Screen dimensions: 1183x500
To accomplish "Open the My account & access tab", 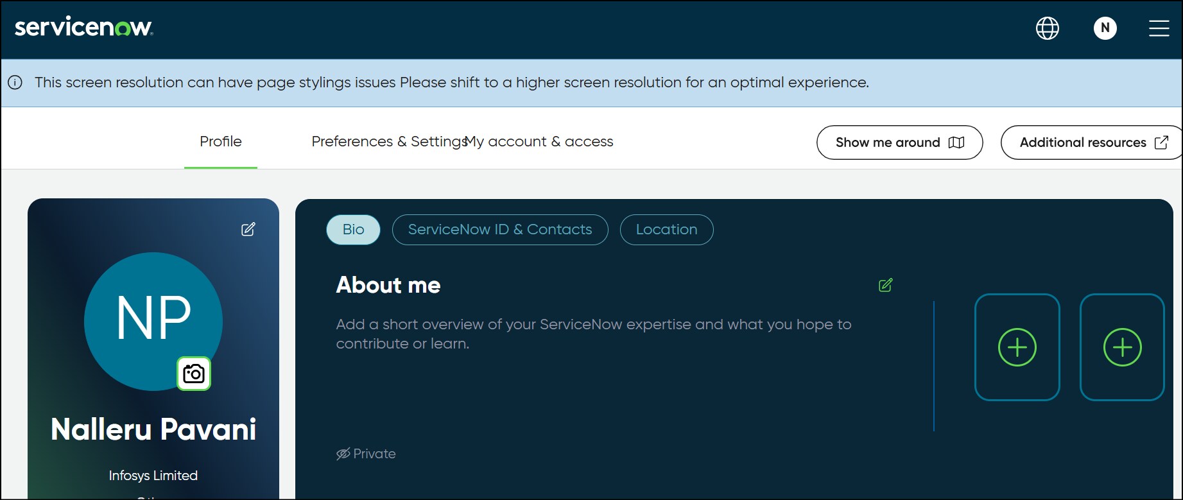I will click(x=539, y=141).
